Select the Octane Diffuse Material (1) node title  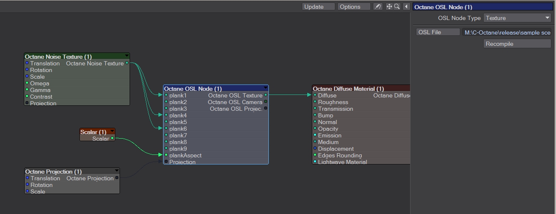click(x=348, y=89)
